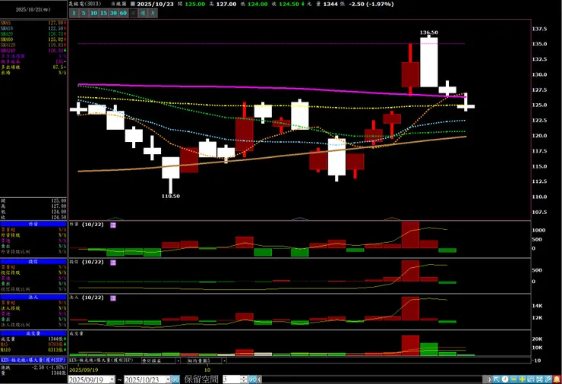The height and width of the screenshot is (384, 562).
Task: Select the 5-minute timeframe button
Action: click(x=84, y=13)
